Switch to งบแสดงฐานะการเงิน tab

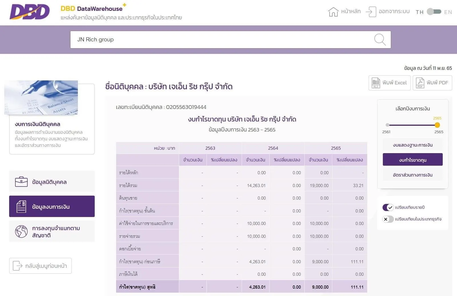pos(412,145)
